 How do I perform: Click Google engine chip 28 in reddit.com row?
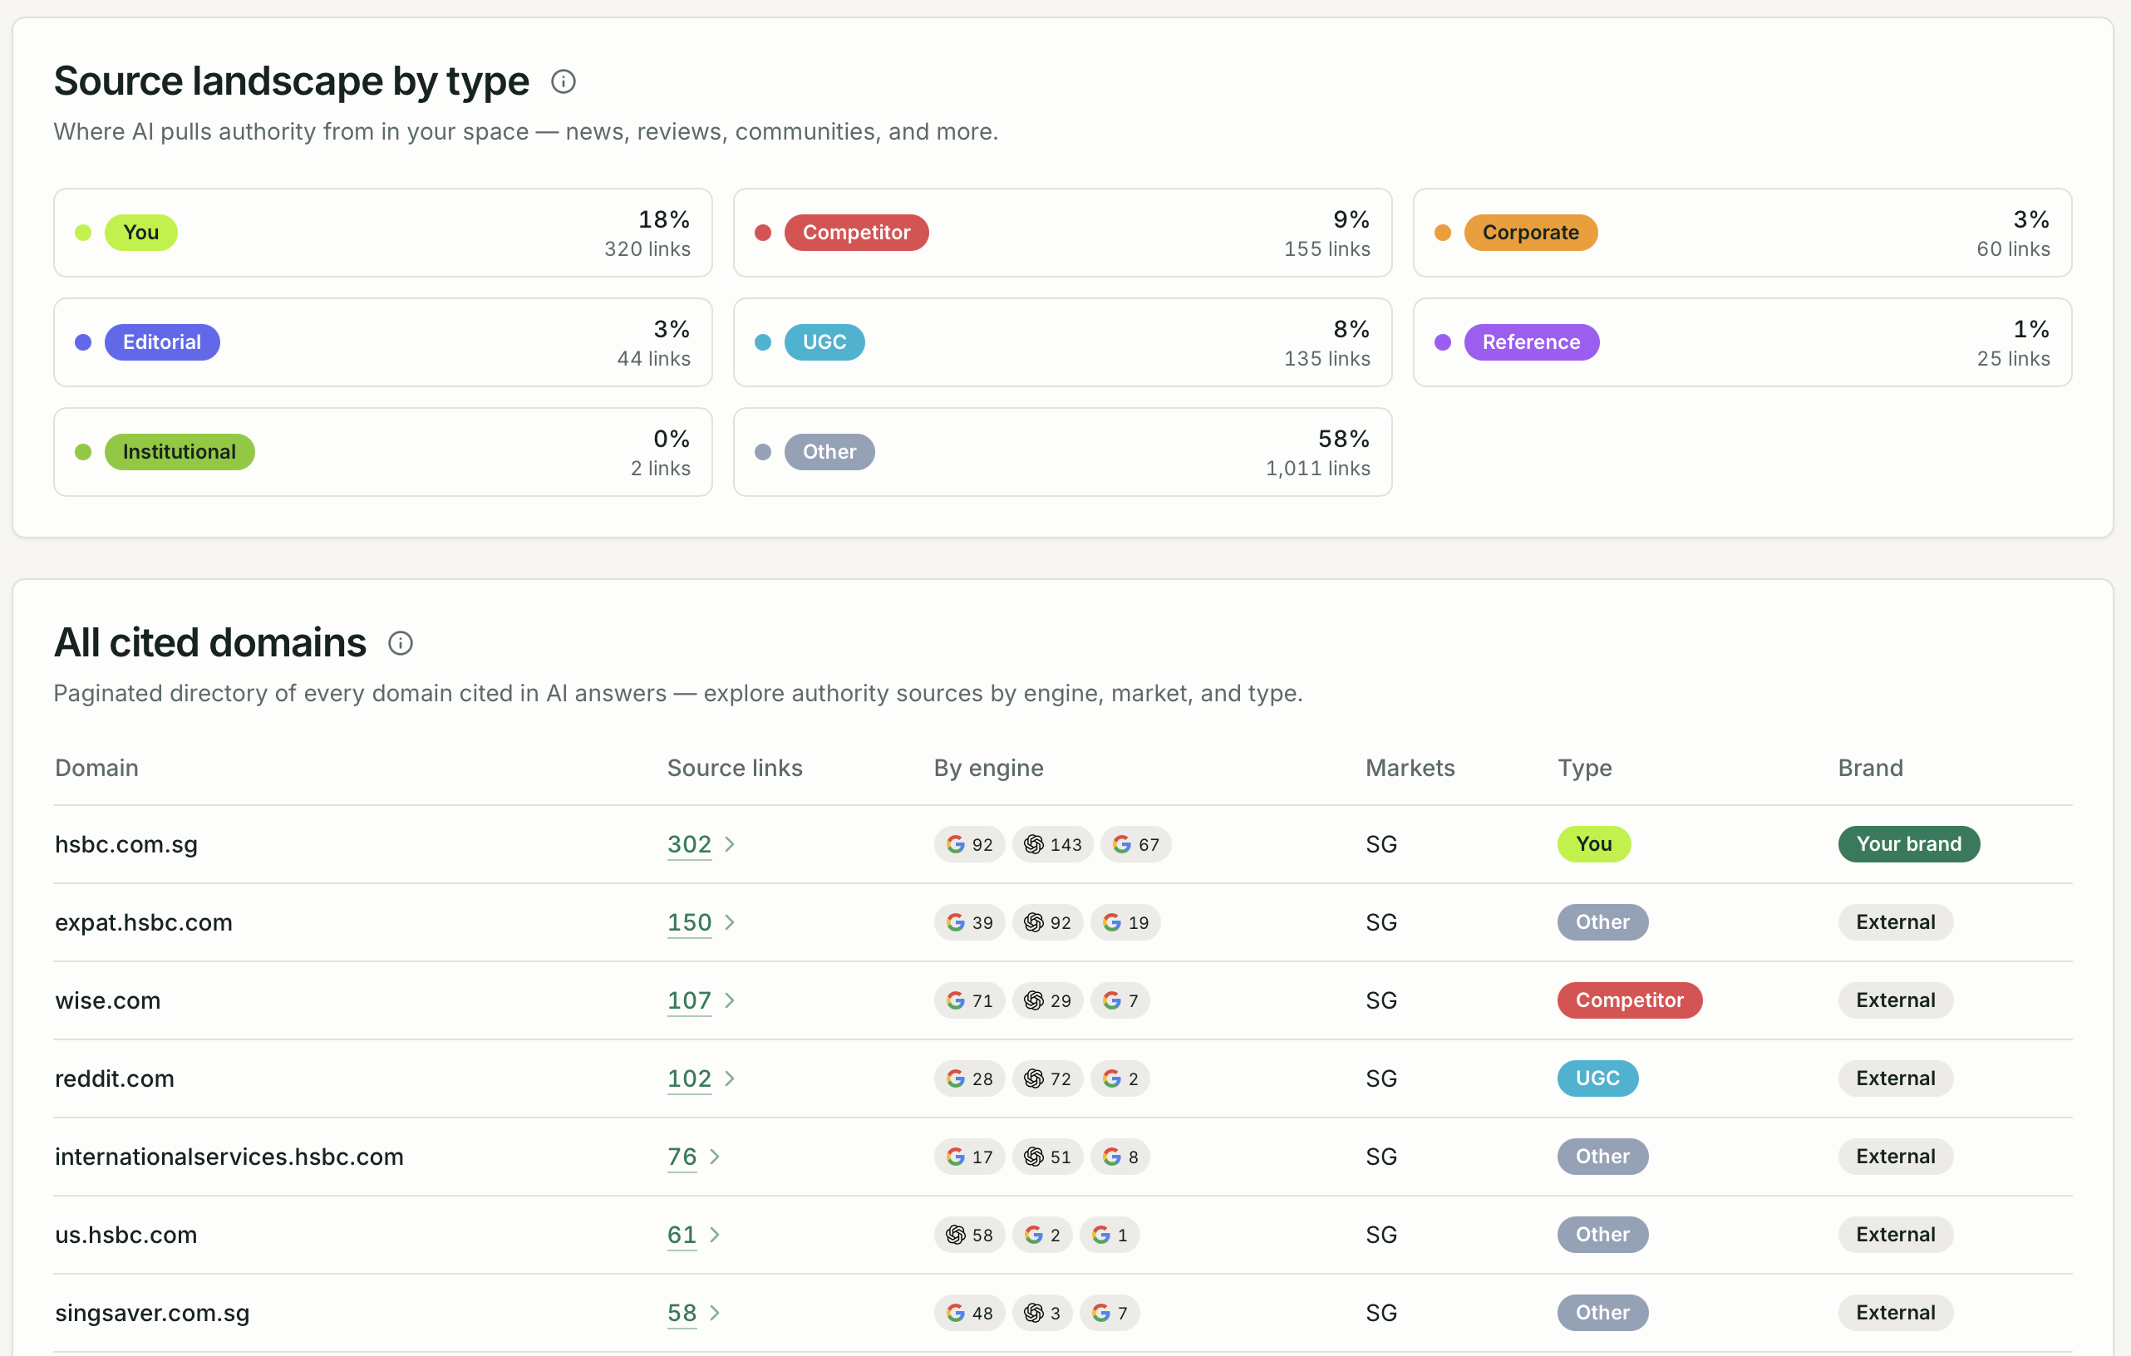969,1078
